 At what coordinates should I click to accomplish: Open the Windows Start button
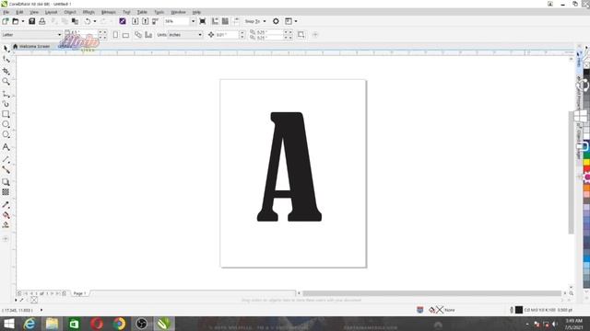point(8,324)
